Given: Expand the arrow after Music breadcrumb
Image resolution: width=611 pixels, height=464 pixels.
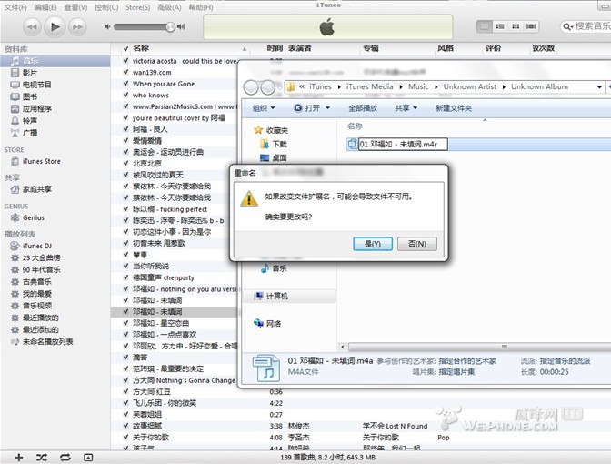Looking at the screenshot, I should point(436,87).
